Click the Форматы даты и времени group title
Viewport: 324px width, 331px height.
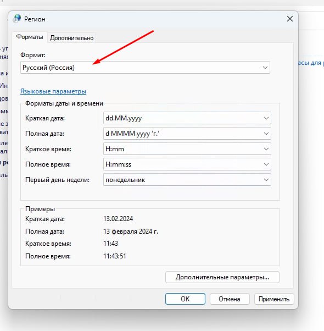pos(64,103)
